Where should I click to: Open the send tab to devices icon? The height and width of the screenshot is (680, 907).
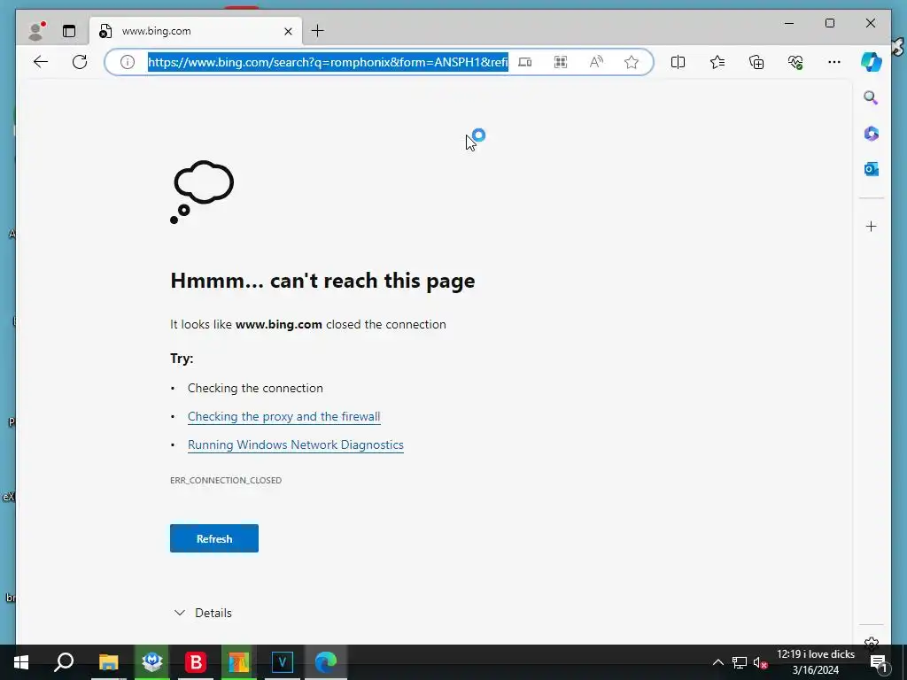[524, 62]
